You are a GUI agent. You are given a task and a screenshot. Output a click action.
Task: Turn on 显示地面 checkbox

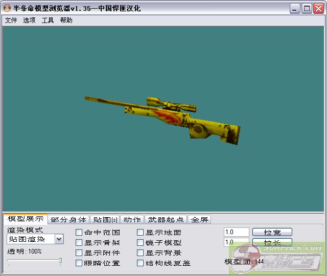(x=141, y=233)
